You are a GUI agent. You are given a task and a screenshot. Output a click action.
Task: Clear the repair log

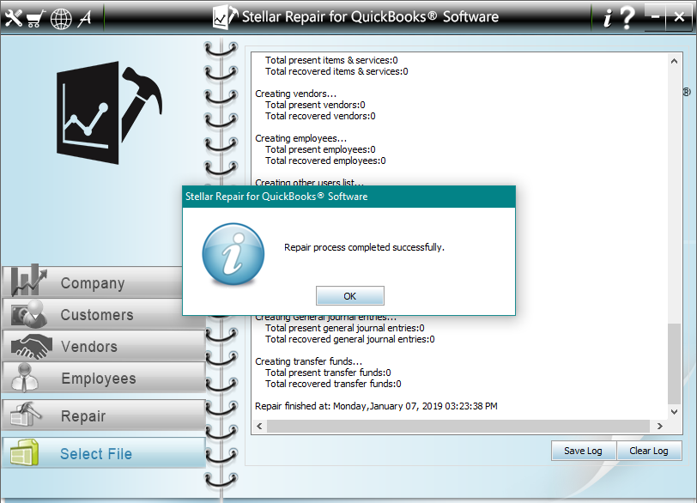(x=649, y=451)
